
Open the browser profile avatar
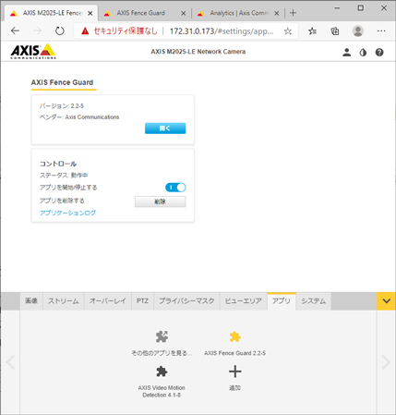click(358, 31)
